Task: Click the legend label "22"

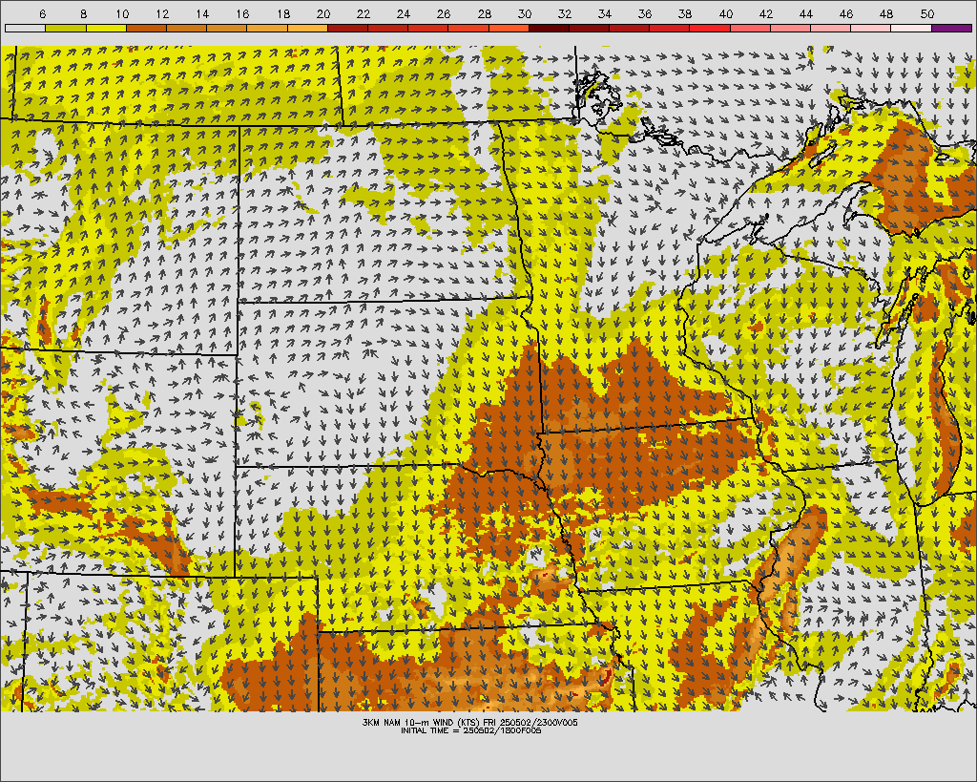Action: tap(364, 13)
